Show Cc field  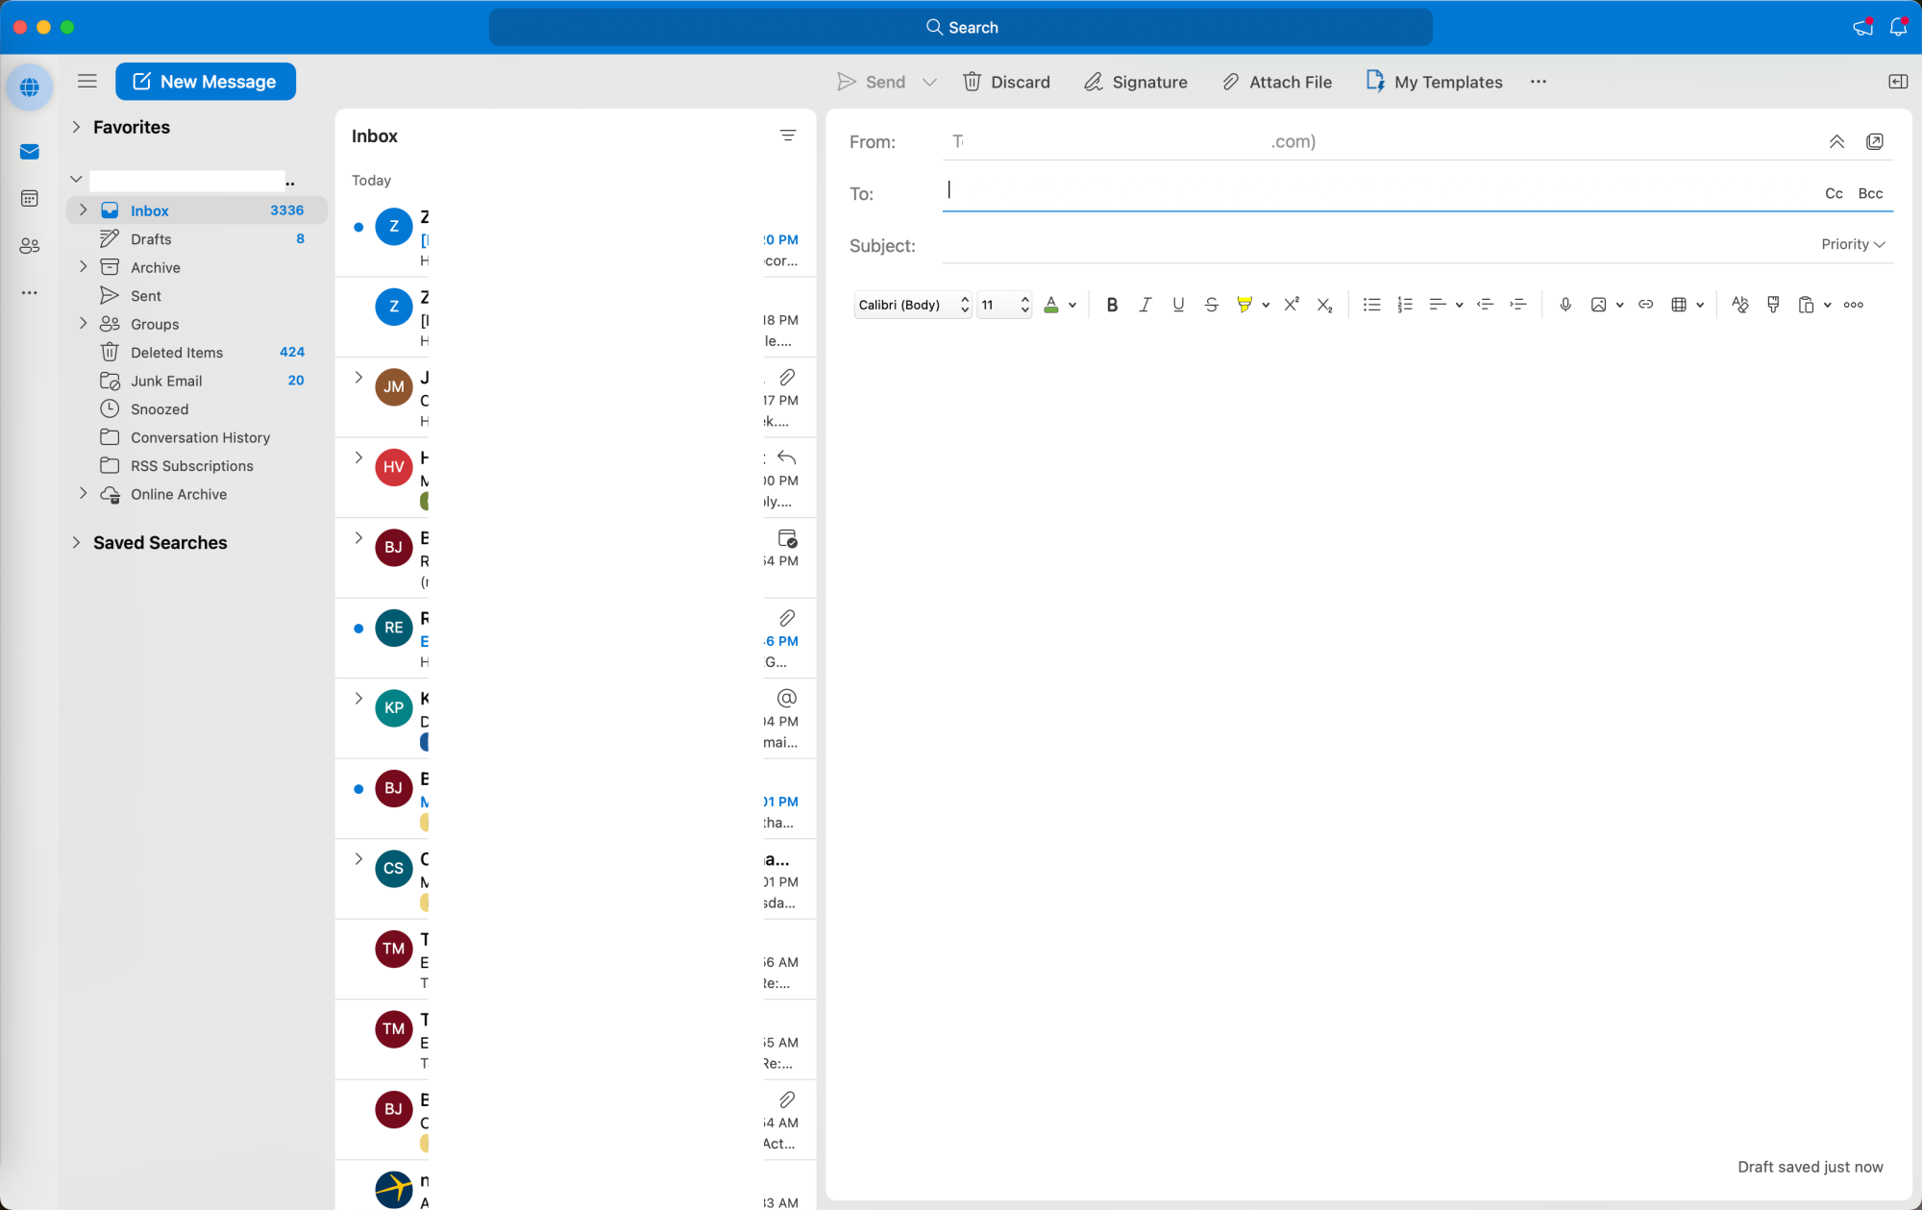click(x=1834, y=193)
